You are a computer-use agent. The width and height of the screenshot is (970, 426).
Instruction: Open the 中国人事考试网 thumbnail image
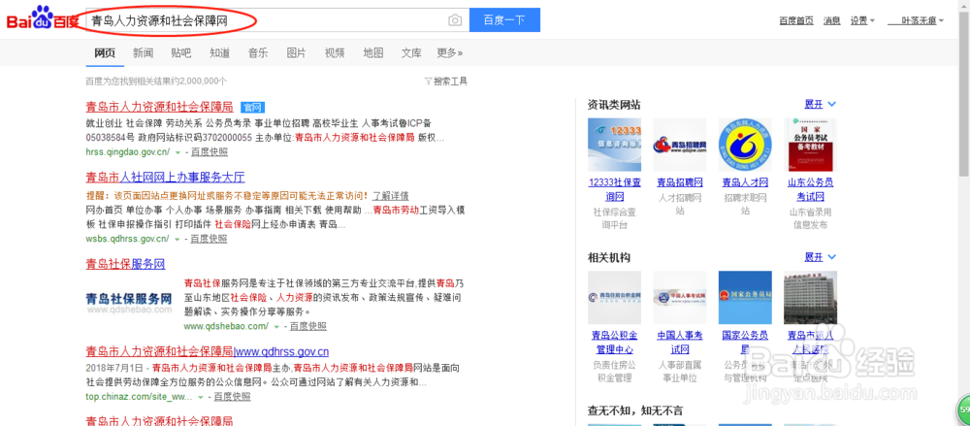(x=680, y=298)
